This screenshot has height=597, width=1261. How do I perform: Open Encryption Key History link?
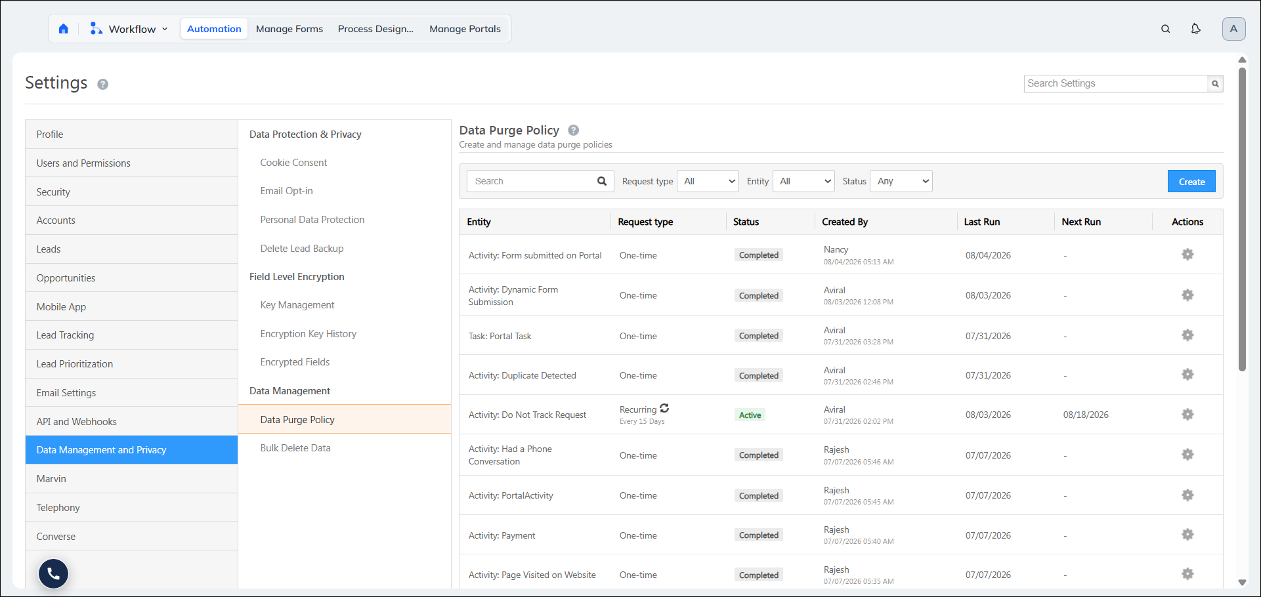[308, 334]
